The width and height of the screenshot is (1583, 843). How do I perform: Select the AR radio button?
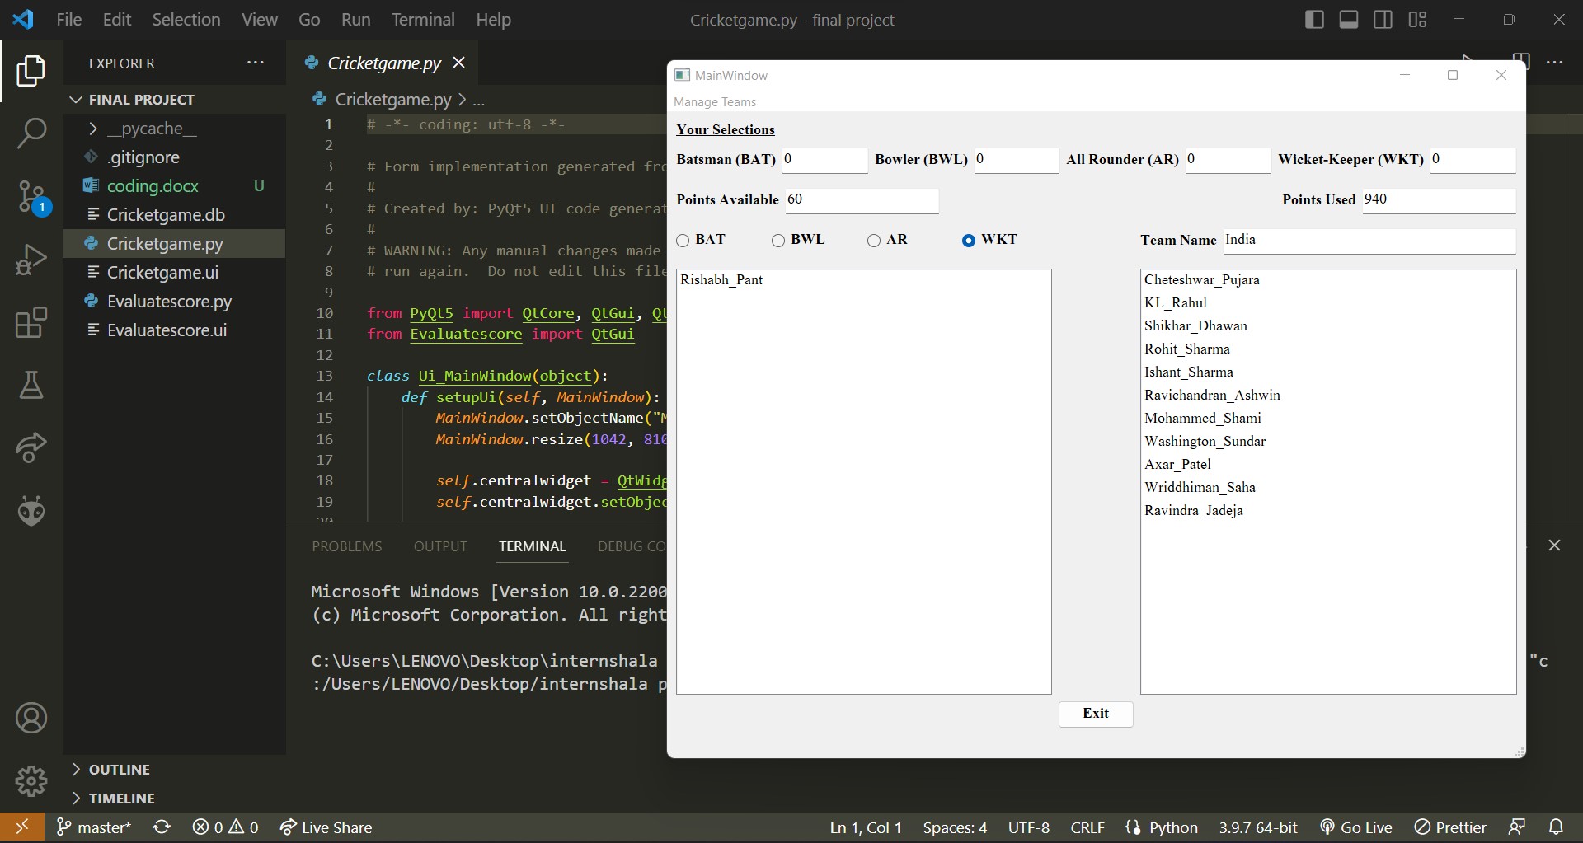click(875, 240)
